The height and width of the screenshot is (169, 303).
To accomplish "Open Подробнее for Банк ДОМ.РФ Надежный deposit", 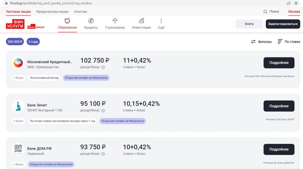I will 279,149.
